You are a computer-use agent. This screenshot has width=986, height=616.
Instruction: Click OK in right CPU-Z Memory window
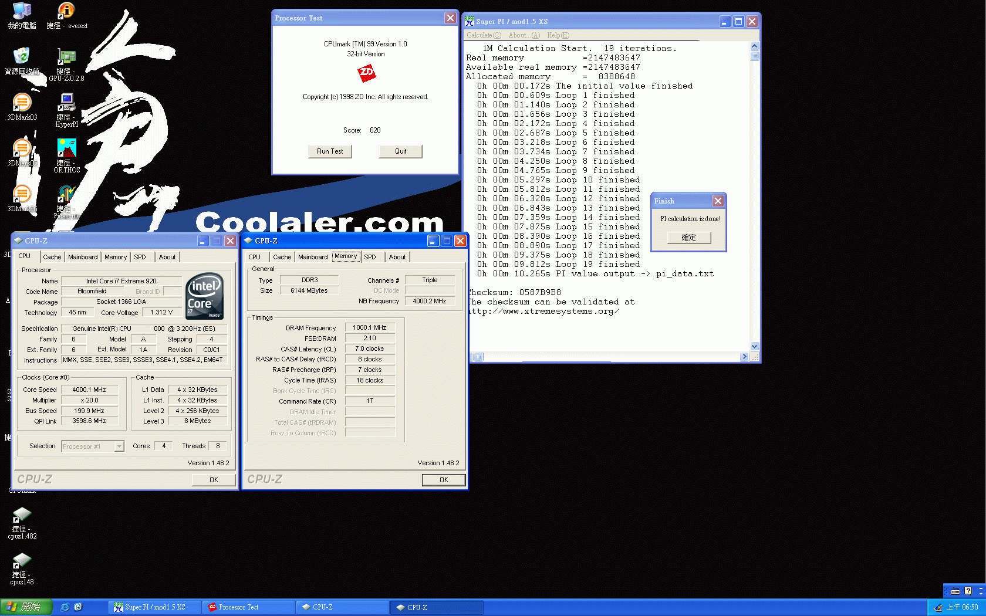444,480
